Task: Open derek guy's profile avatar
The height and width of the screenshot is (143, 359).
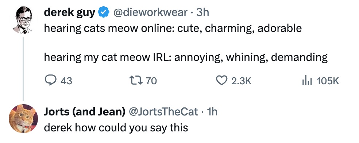Action: [x=23, y=20]
